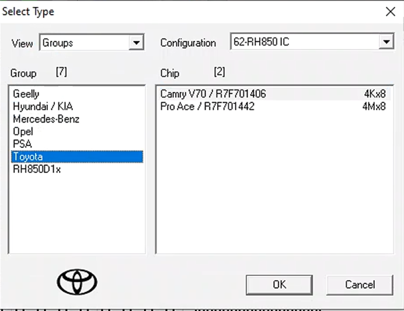Click the Toyota logo icon
This screenshot has width=404, height=311.
point(77,282)
